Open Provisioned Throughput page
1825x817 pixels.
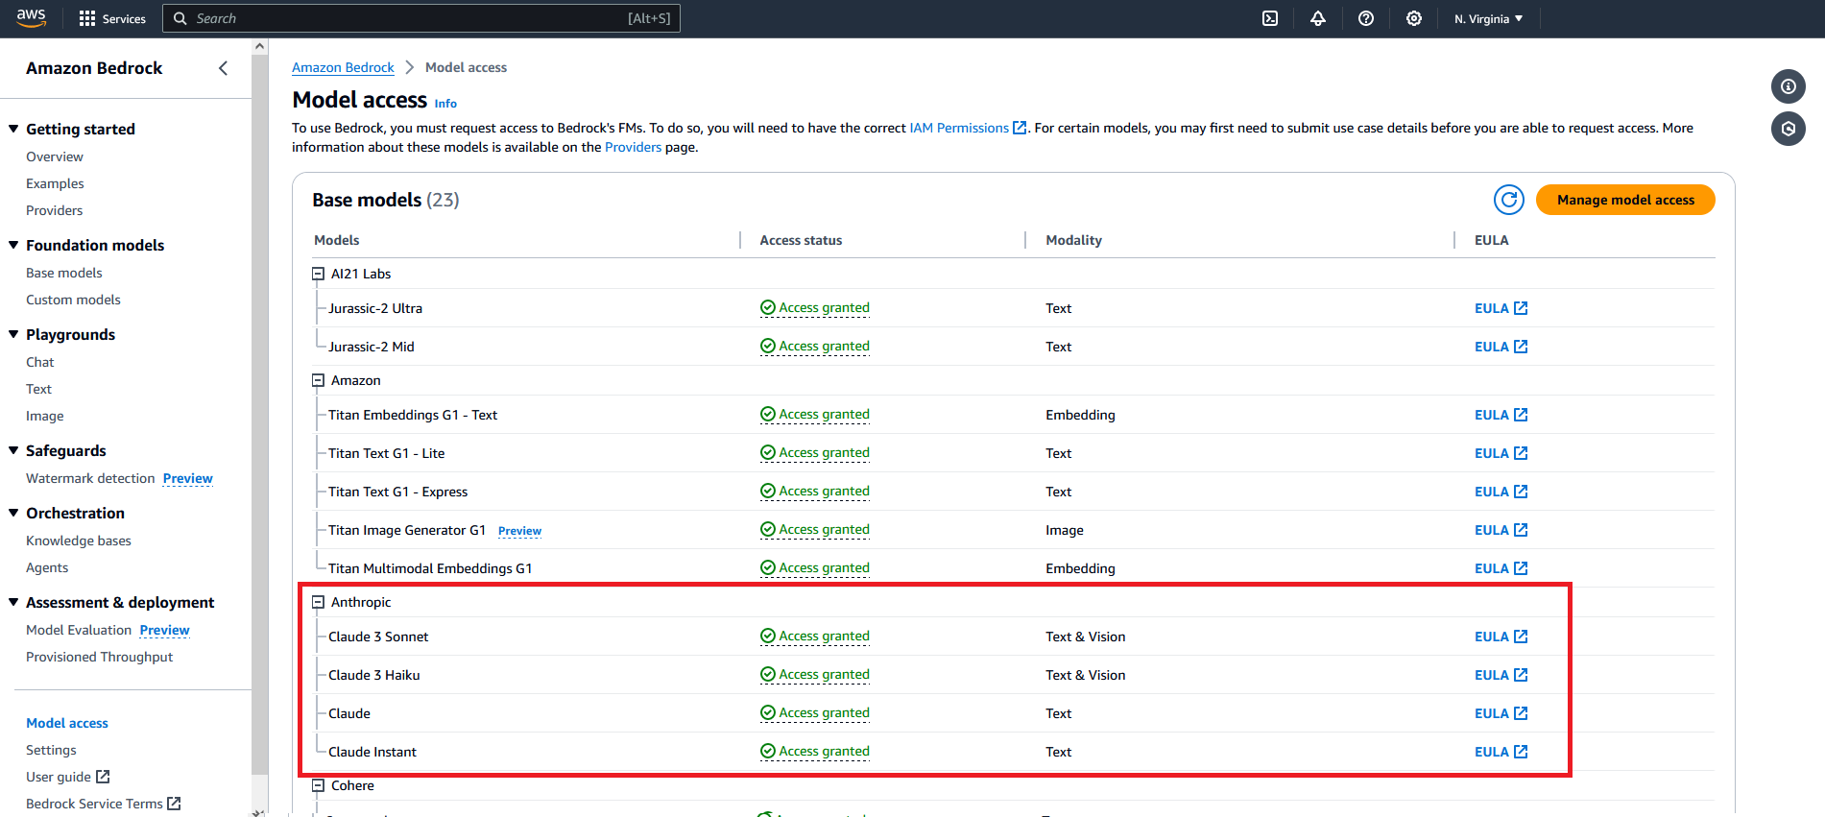click(x=100, y=657)
